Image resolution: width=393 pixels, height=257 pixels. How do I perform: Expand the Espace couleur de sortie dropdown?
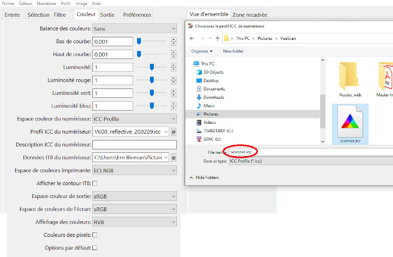point(134,197)
